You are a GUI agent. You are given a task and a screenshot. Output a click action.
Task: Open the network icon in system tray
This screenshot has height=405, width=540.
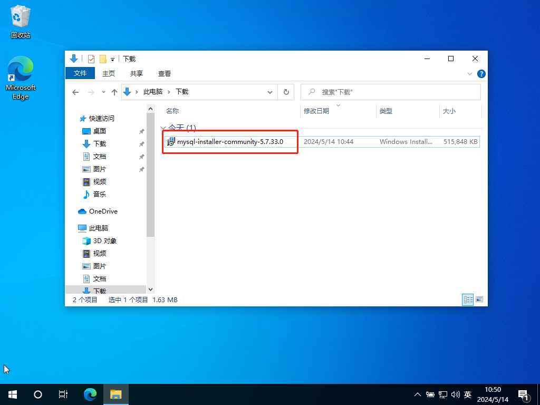(443, 394)
